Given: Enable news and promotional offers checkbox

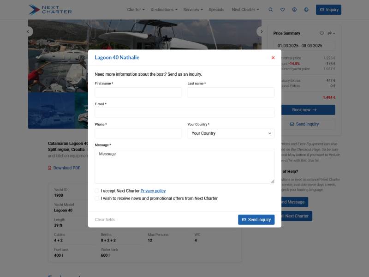Looking at the screenshot, I should [x=97, y=199].
